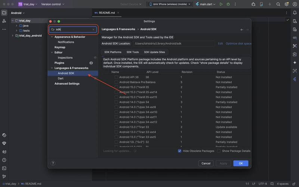Open the Git branches icon at bottom left
The height and width of the screenshot is (187, 299).
click(4, 176)
